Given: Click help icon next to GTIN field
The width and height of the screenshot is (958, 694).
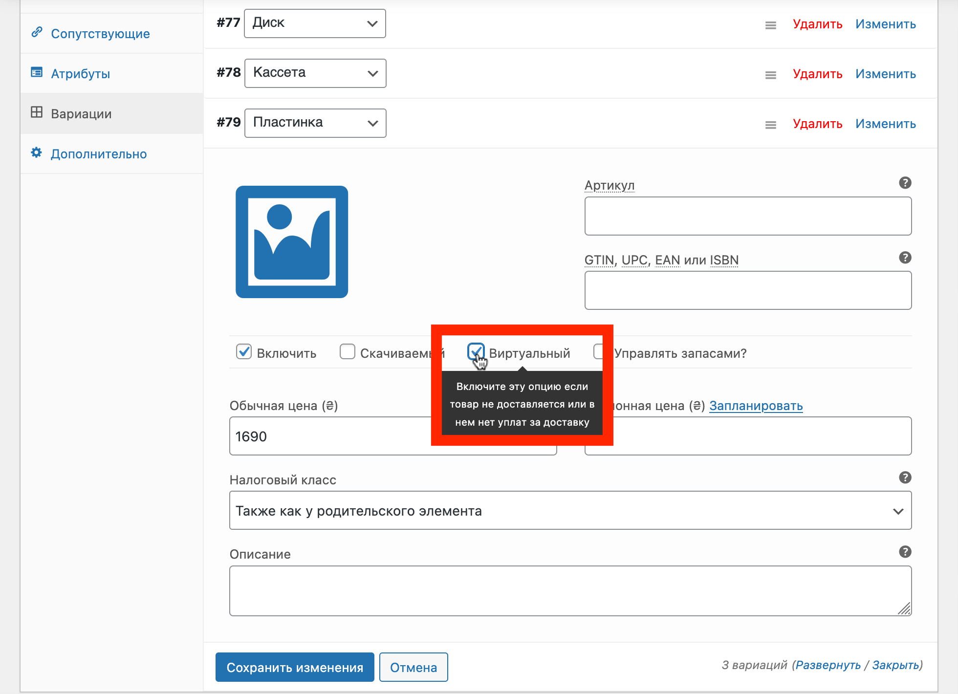Looking at the screenshot, I should pyautogui.click(x=905, y=258).
